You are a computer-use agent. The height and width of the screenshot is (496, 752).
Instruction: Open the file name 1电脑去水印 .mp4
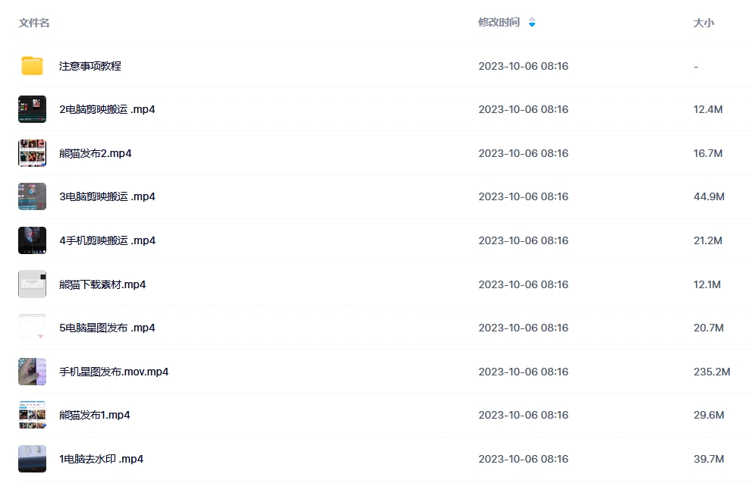(x=101, y=459)
